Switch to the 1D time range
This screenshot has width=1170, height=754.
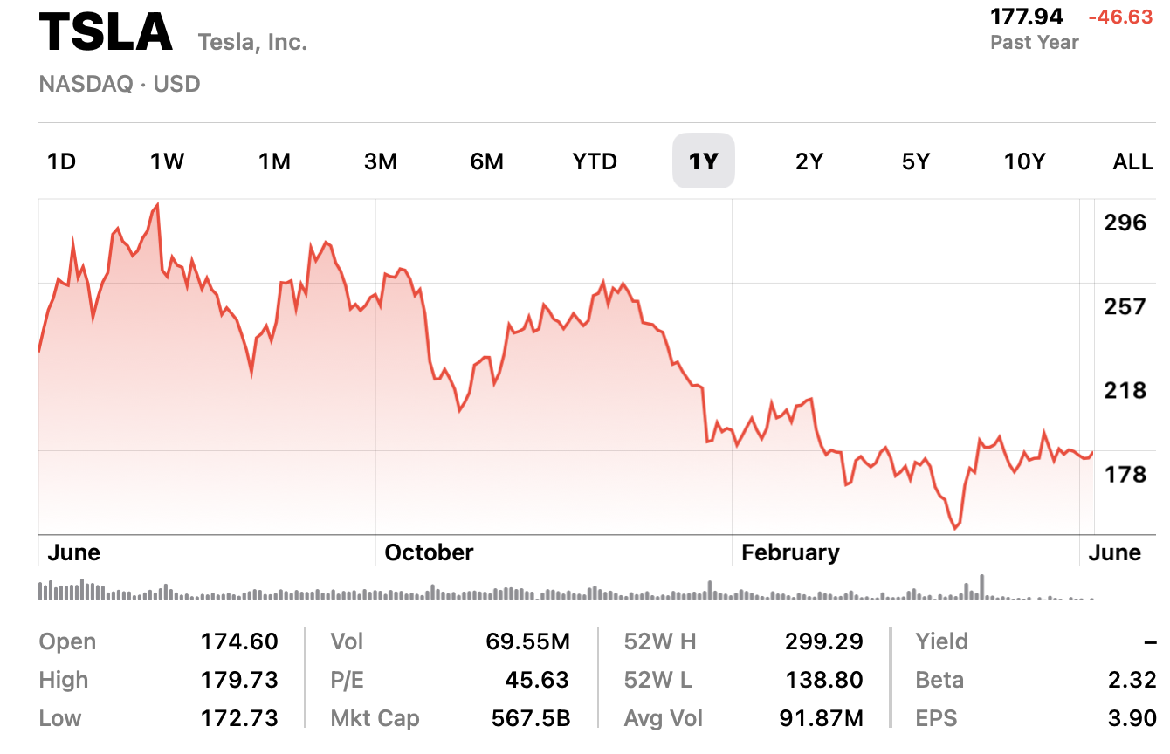tap(61, 161)
